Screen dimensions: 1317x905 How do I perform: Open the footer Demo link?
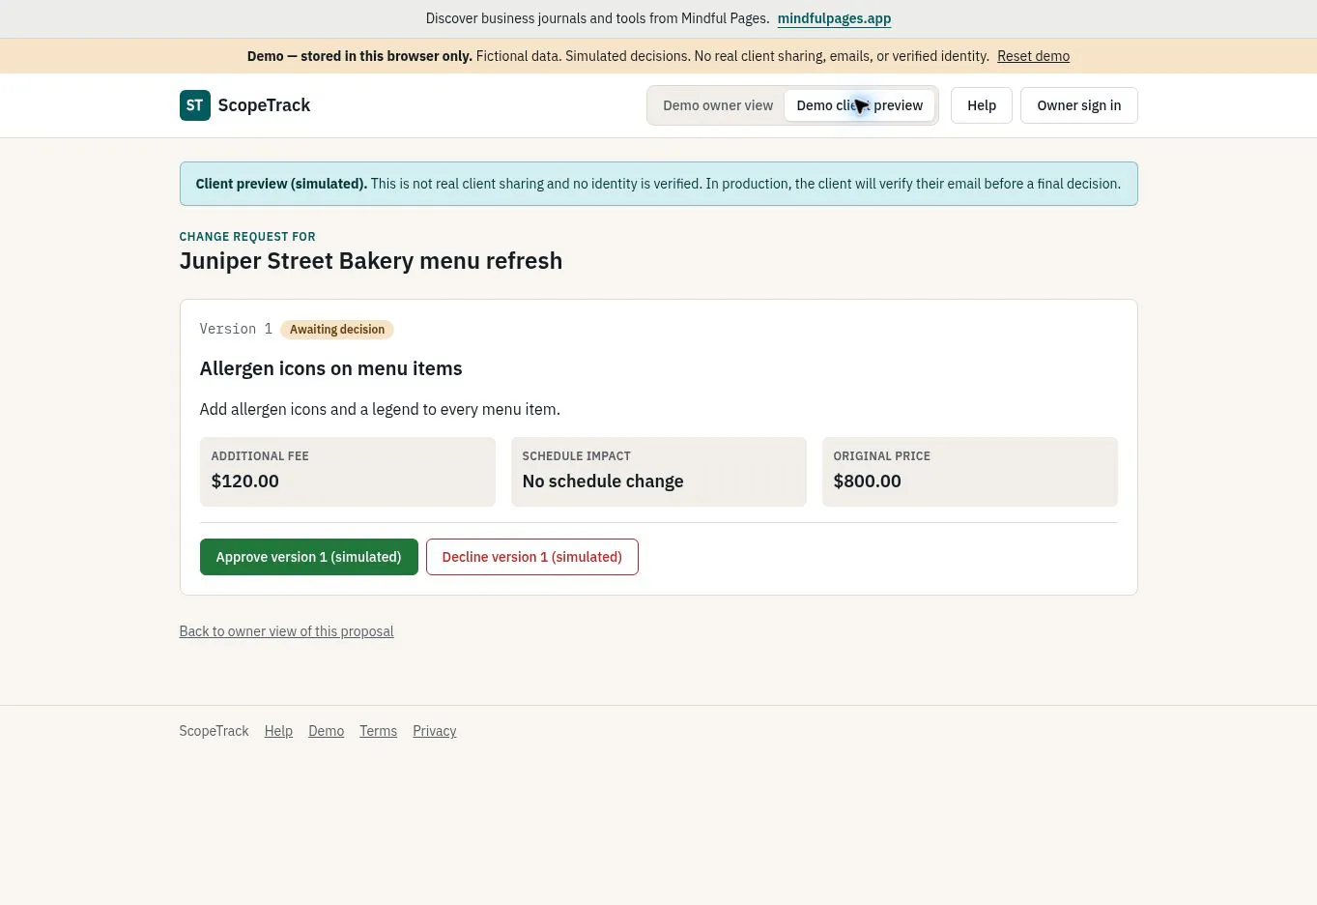tap(326, 731)
